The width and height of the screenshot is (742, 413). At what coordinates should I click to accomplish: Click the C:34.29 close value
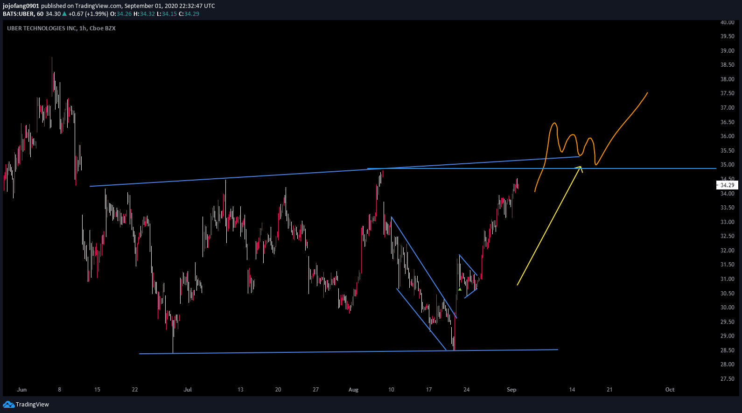[189, 14]
